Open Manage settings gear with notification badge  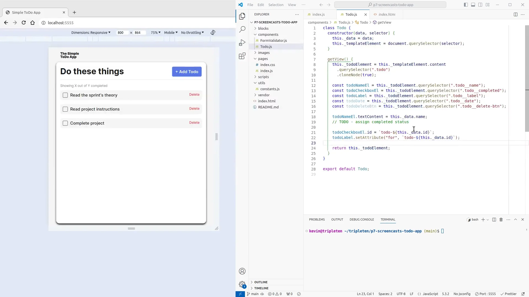pyautogui.click(x=242, y=284)
